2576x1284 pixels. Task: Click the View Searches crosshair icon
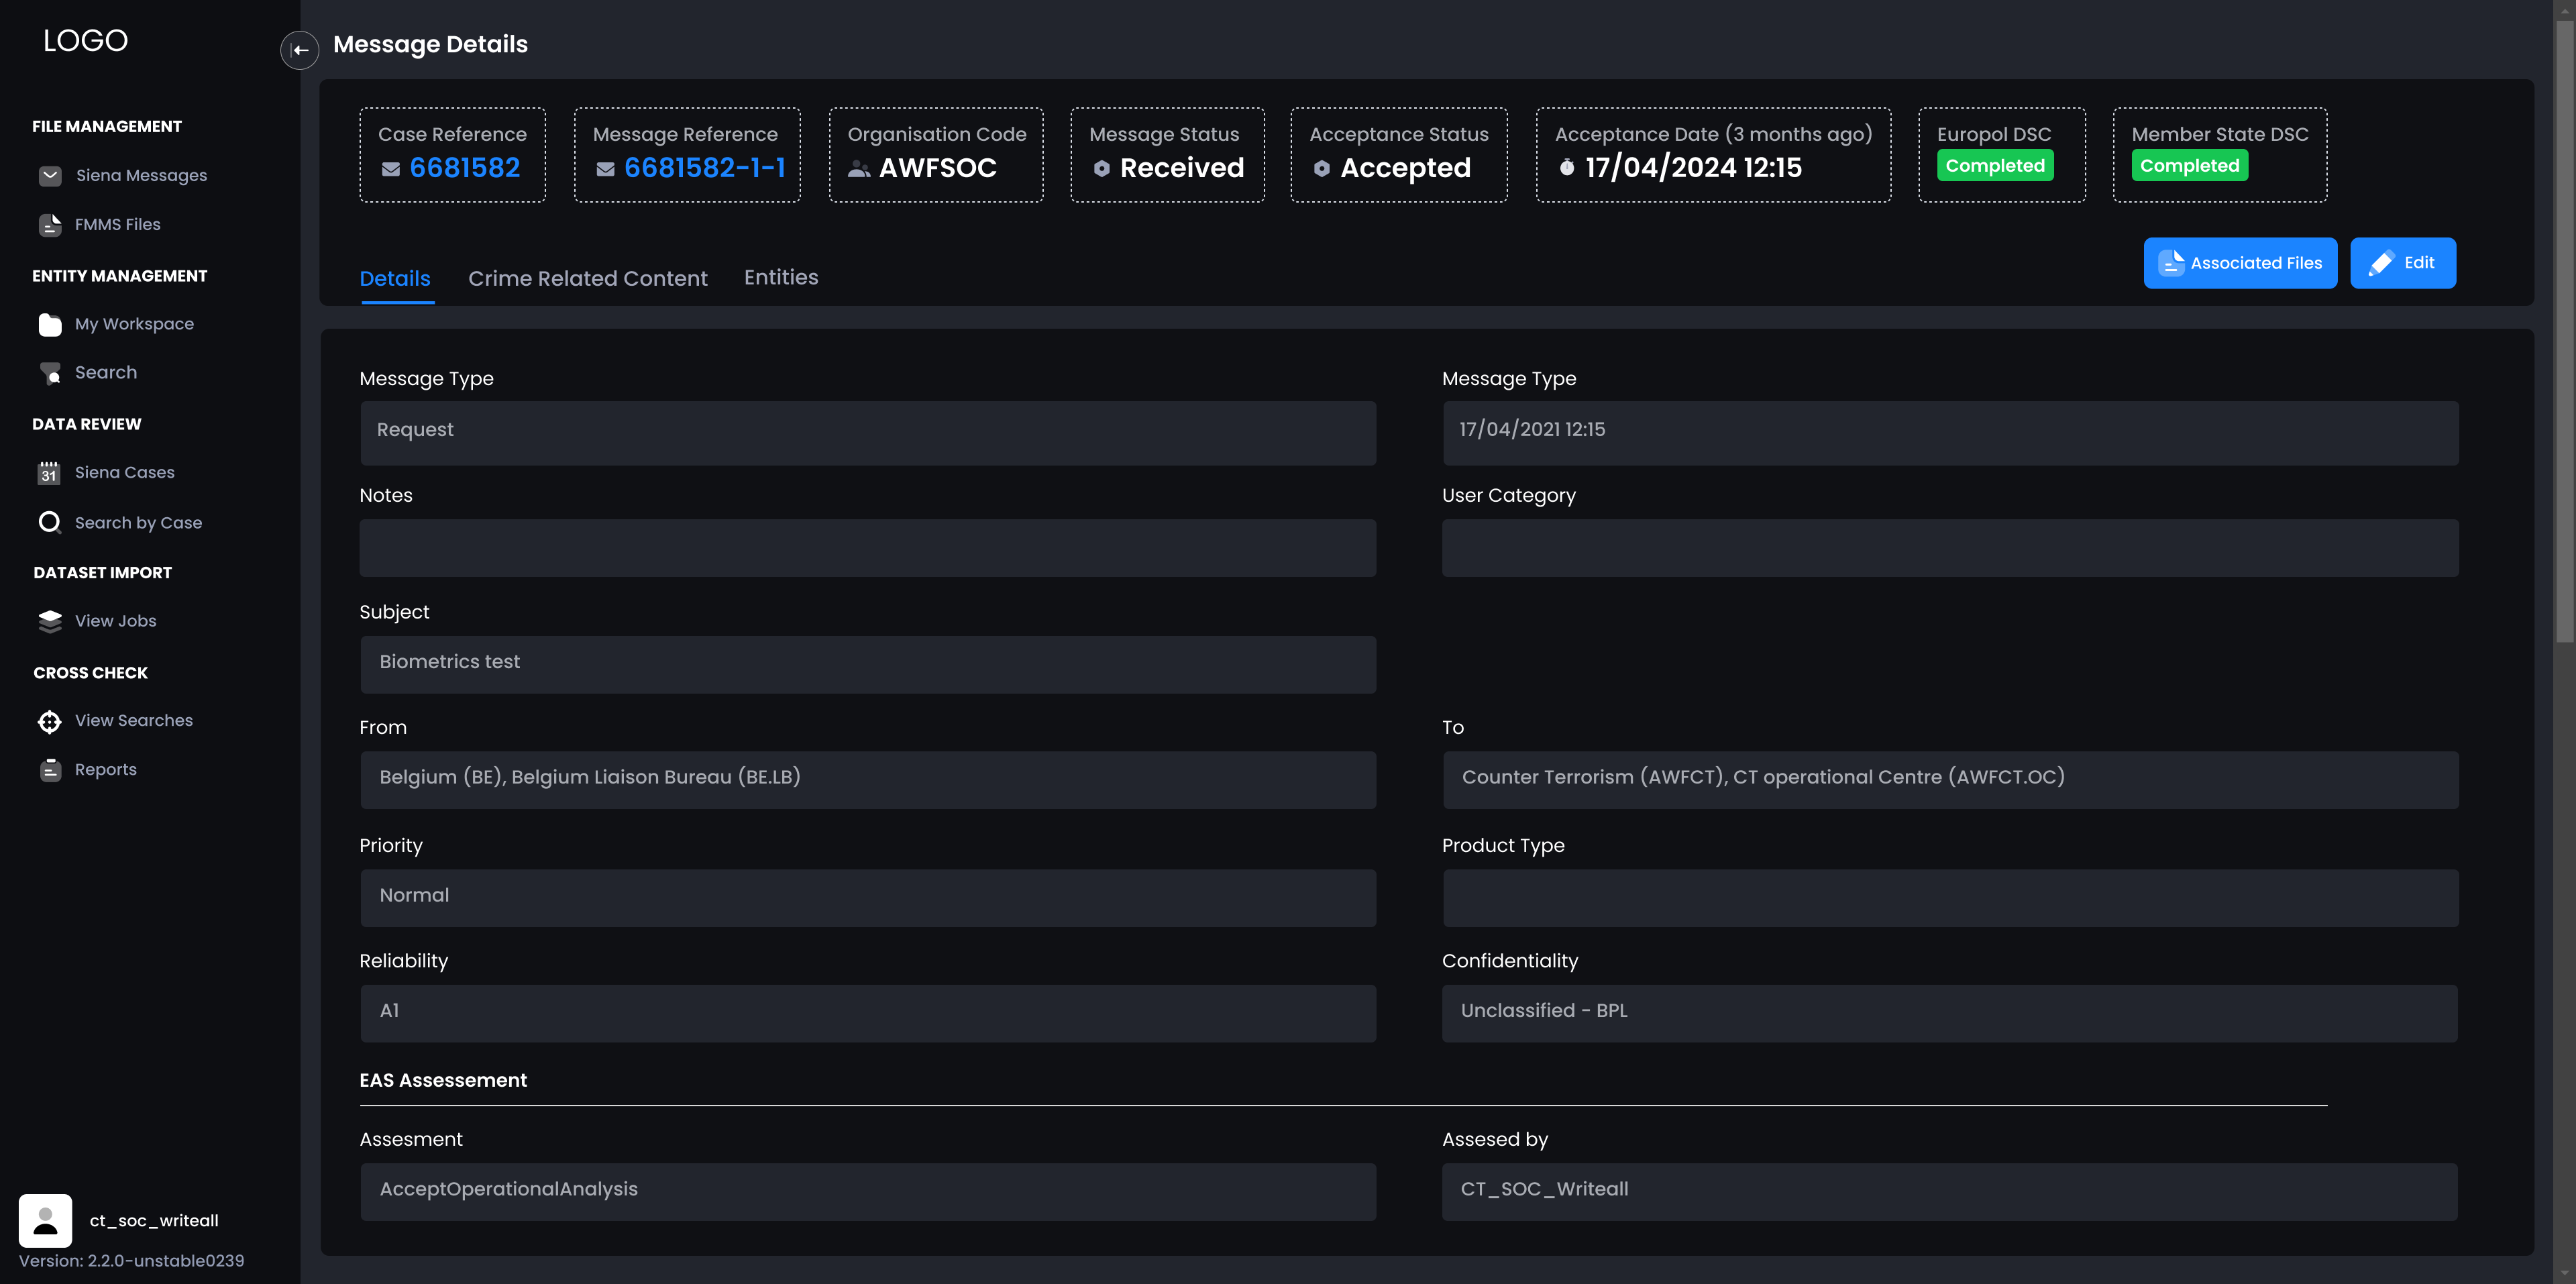point(50,720)
